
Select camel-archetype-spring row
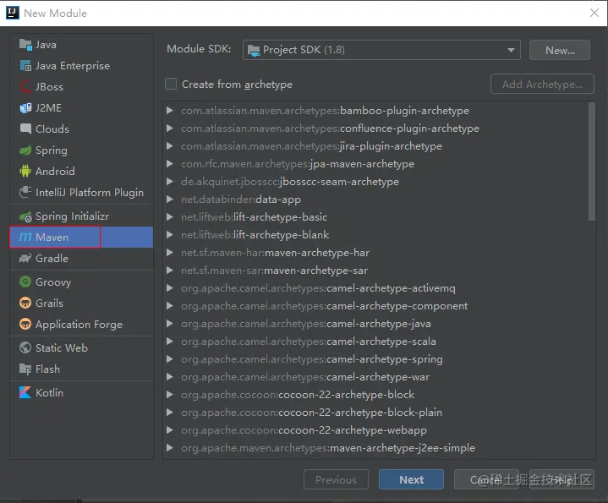pyautogui.click(x=375, y=359)
